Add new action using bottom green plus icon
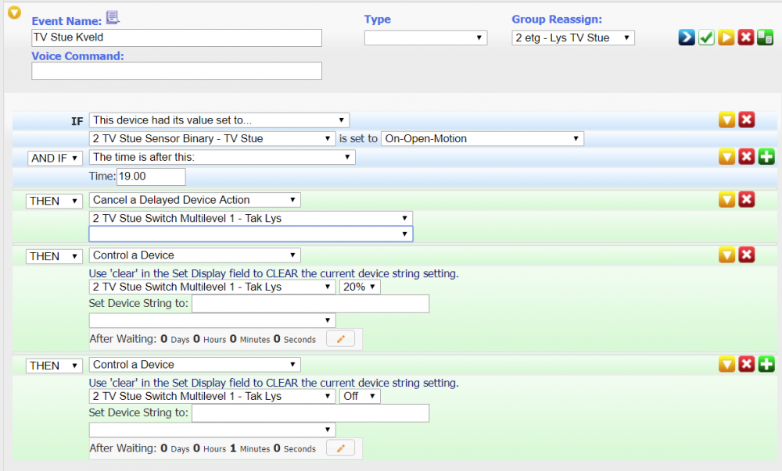The image size is (782, 471). pos(766,364)
